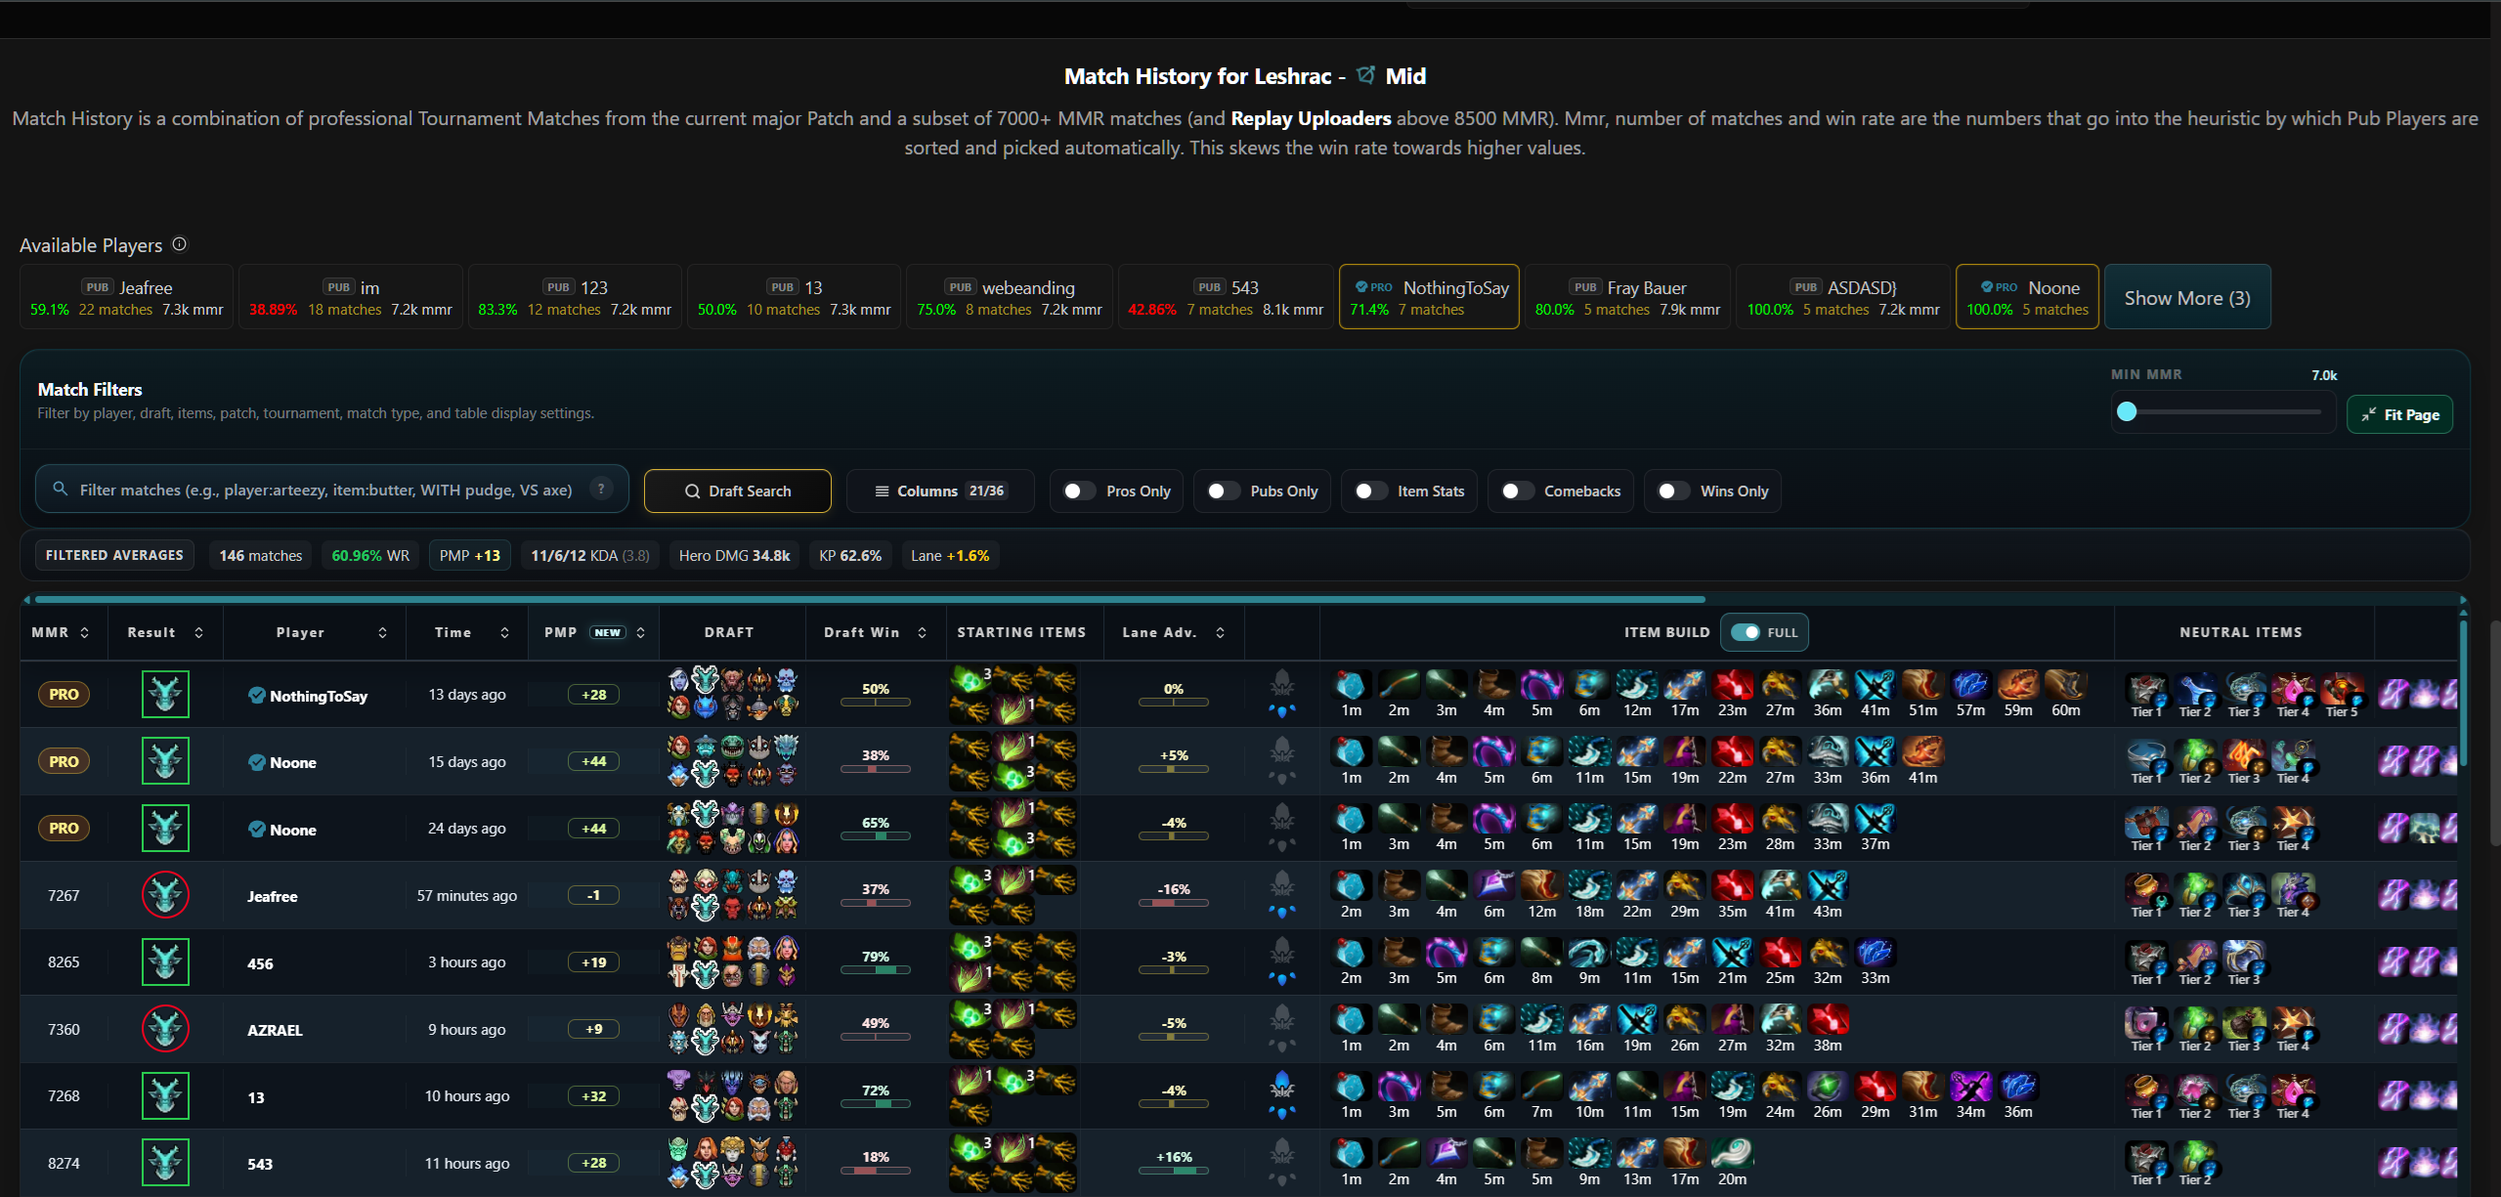2501x1197 pixels.
Task: Enable the Pros Only toggle
Action: (1079, 491)
